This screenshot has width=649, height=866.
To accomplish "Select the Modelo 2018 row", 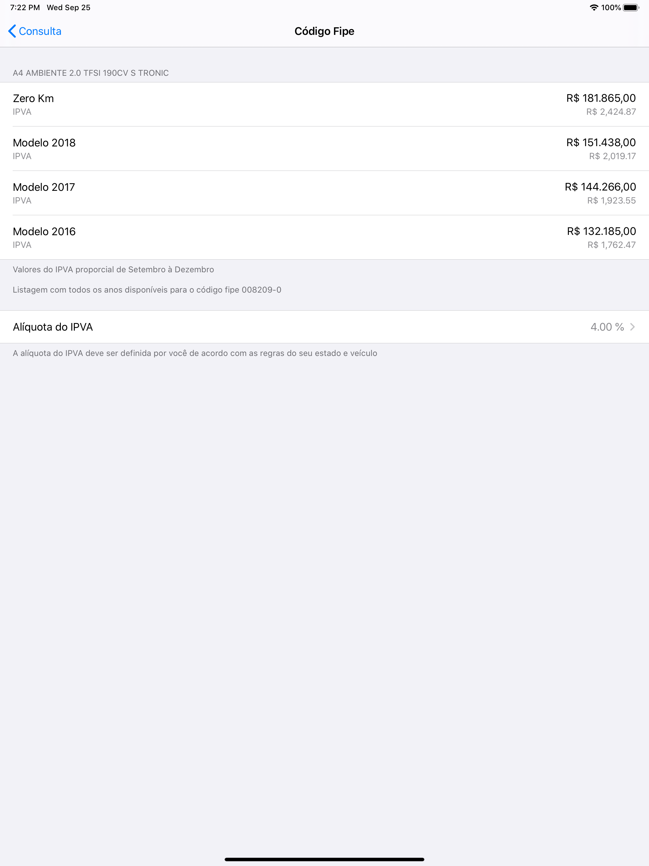I will coord(324,149).
